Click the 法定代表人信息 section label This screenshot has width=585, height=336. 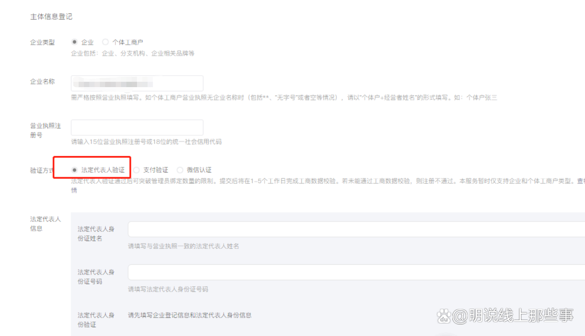click(x=46, y=224)
